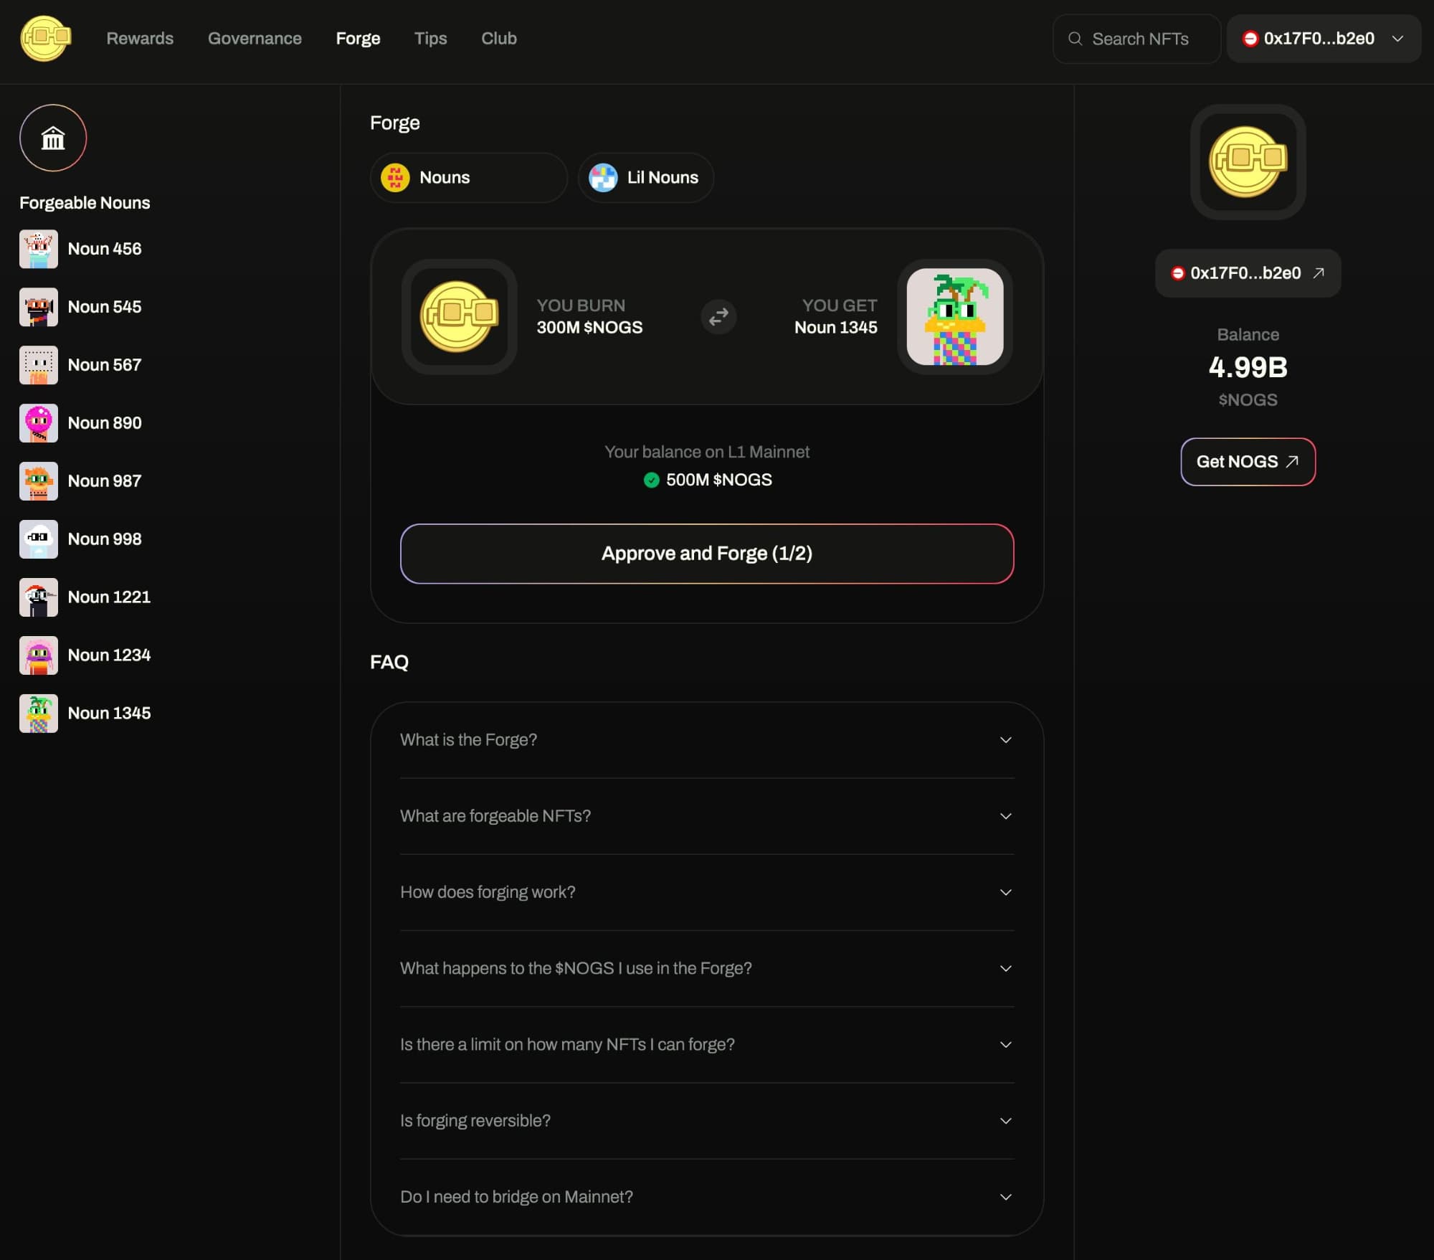
Task: Expand 'How does forging work?' FAQ
Action: [x=706, y=892]
